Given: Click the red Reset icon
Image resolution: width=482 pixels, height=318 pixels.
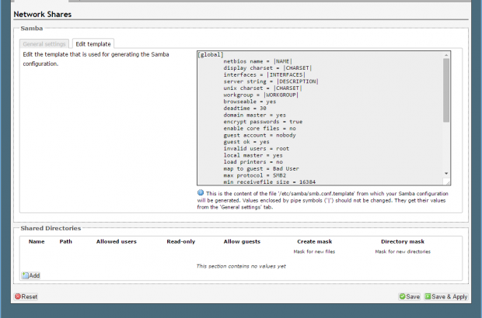Looking at the screenshot, I should point(18,296).
